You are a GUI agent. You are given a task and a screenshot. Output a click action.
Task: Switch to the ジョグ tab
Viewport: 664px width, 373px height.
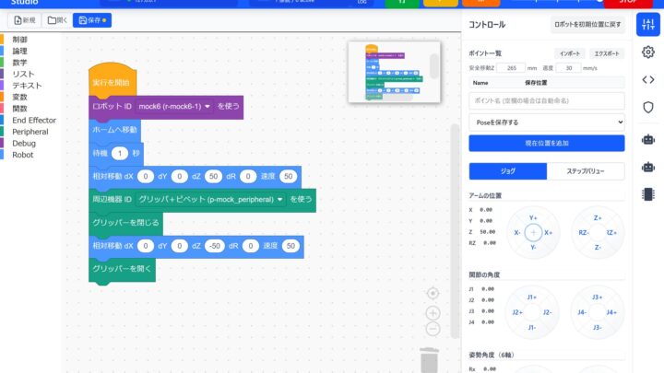508,171
